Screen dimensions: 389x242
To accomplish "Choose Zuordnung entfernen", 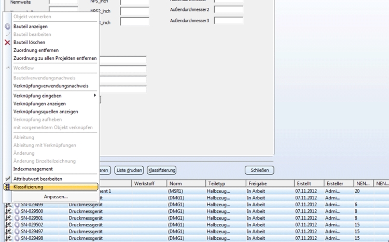I will tap(36, 50).
